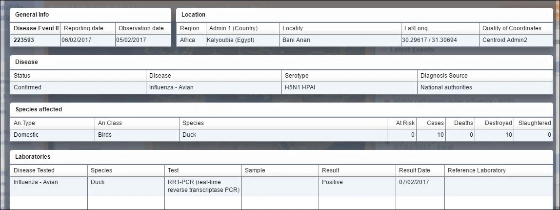Screen dimensions: 560x210
Task: Select the Africa region cell
Action: point(191,41)
